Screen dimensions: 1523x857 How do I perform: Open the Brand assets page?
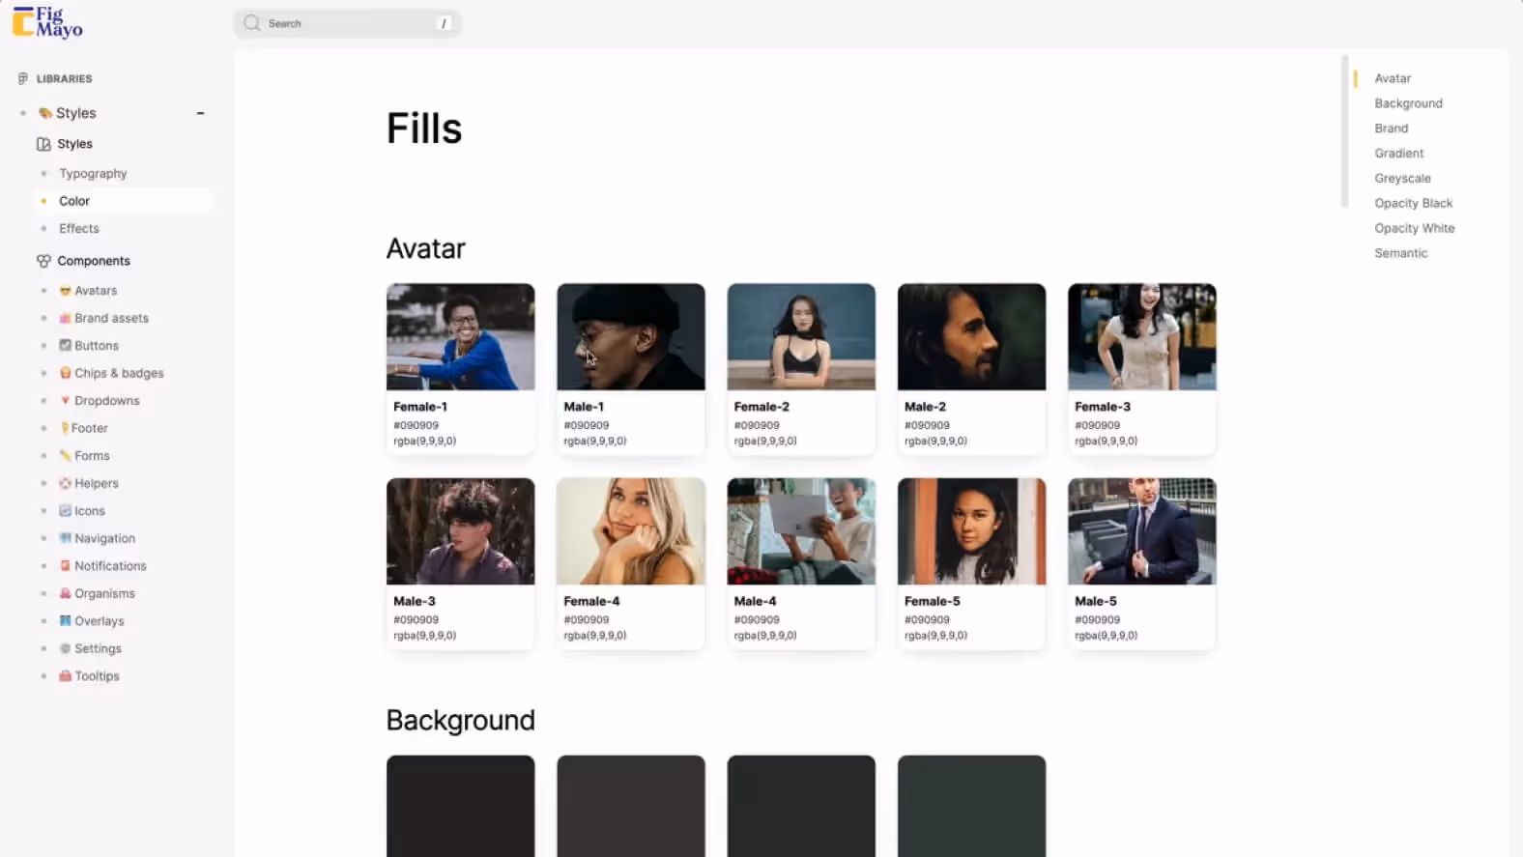tap(111, 318)
